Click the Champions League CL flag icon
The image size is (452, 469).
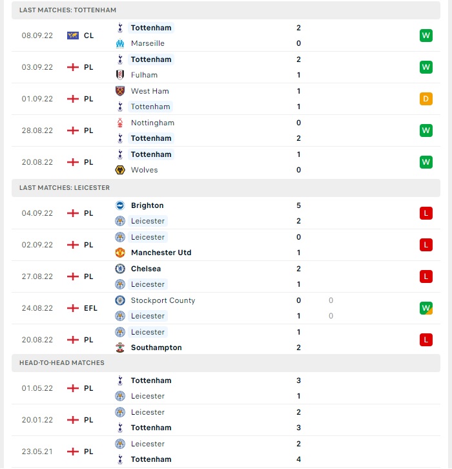click(72, 36)
